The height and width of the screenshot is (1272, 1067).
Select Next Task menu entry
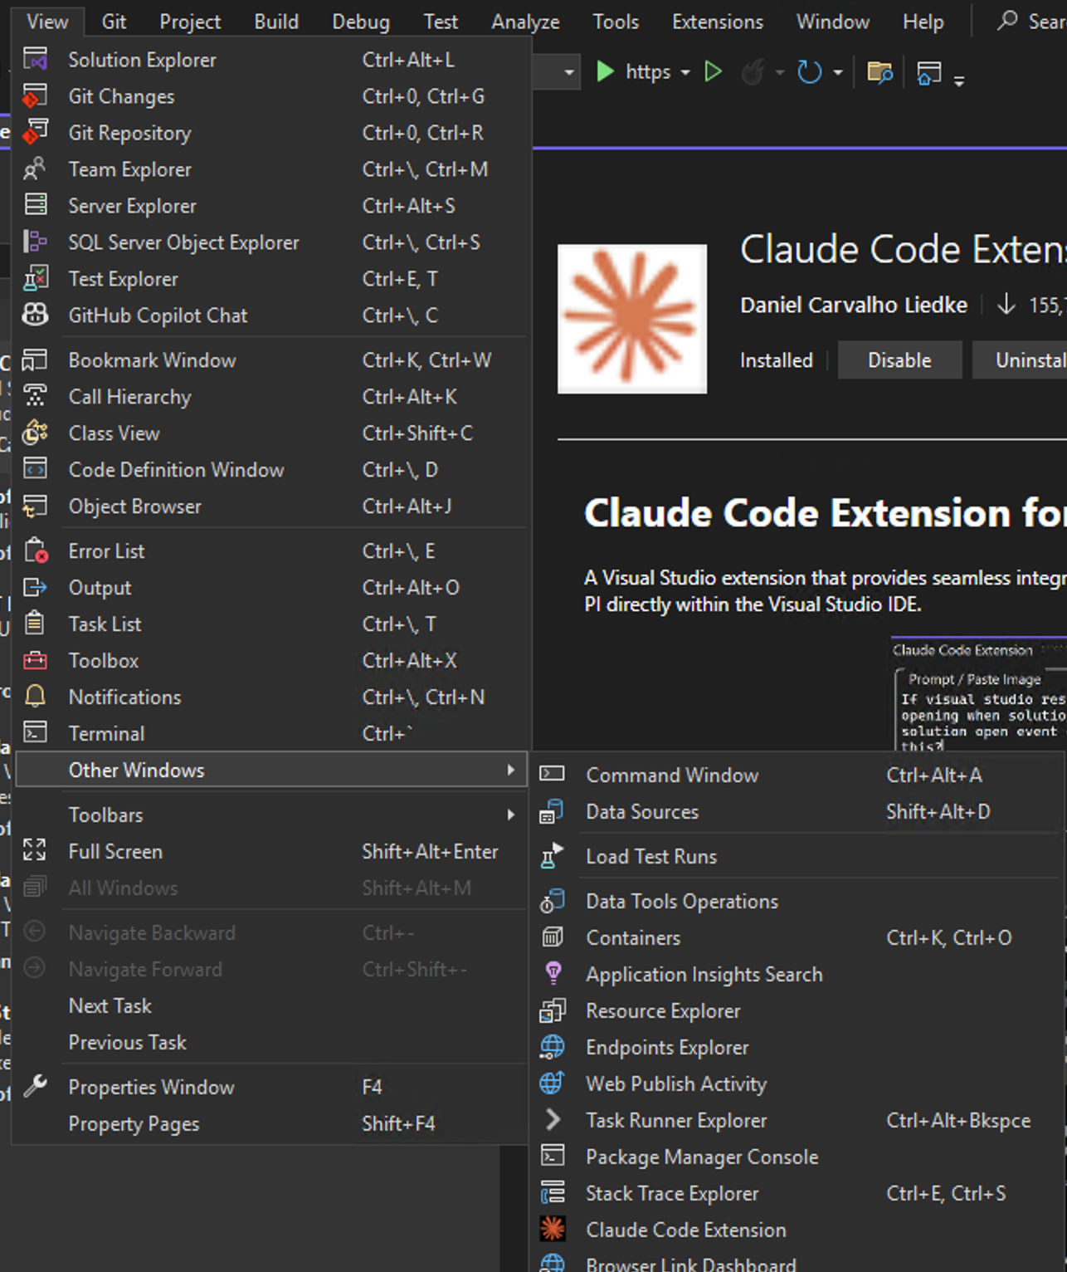pyautogui.click(x=272, y=1006)
